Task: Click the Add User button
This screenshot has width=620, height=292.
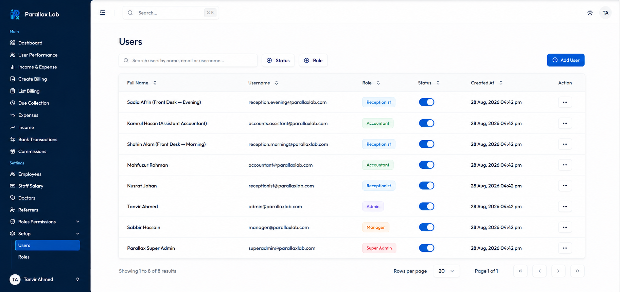Action: pyautogui.click(x=566, y=60)
